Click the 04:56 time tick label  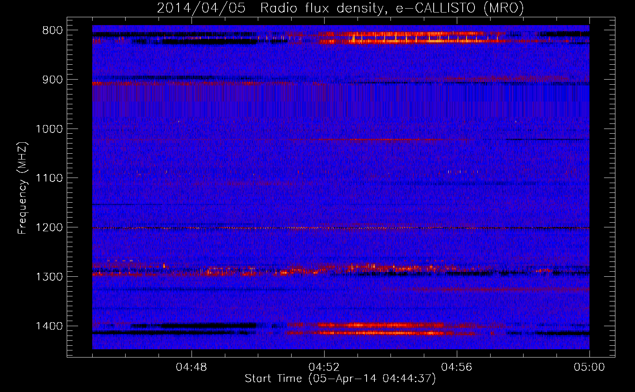457,367
